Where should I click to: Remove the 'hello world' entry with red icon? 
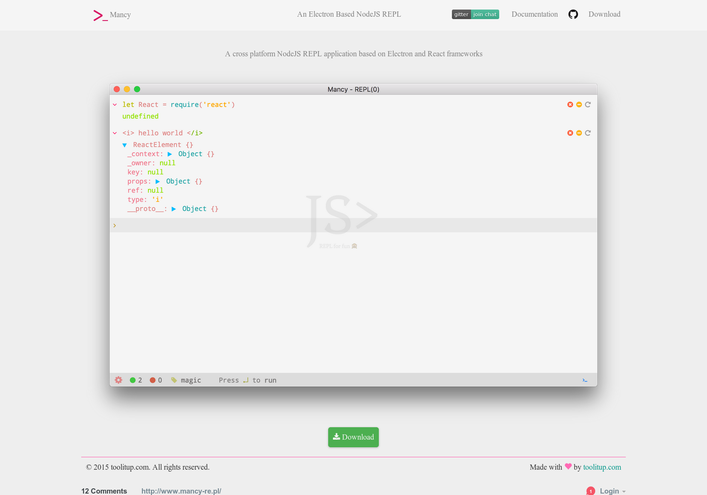[570, 133]
